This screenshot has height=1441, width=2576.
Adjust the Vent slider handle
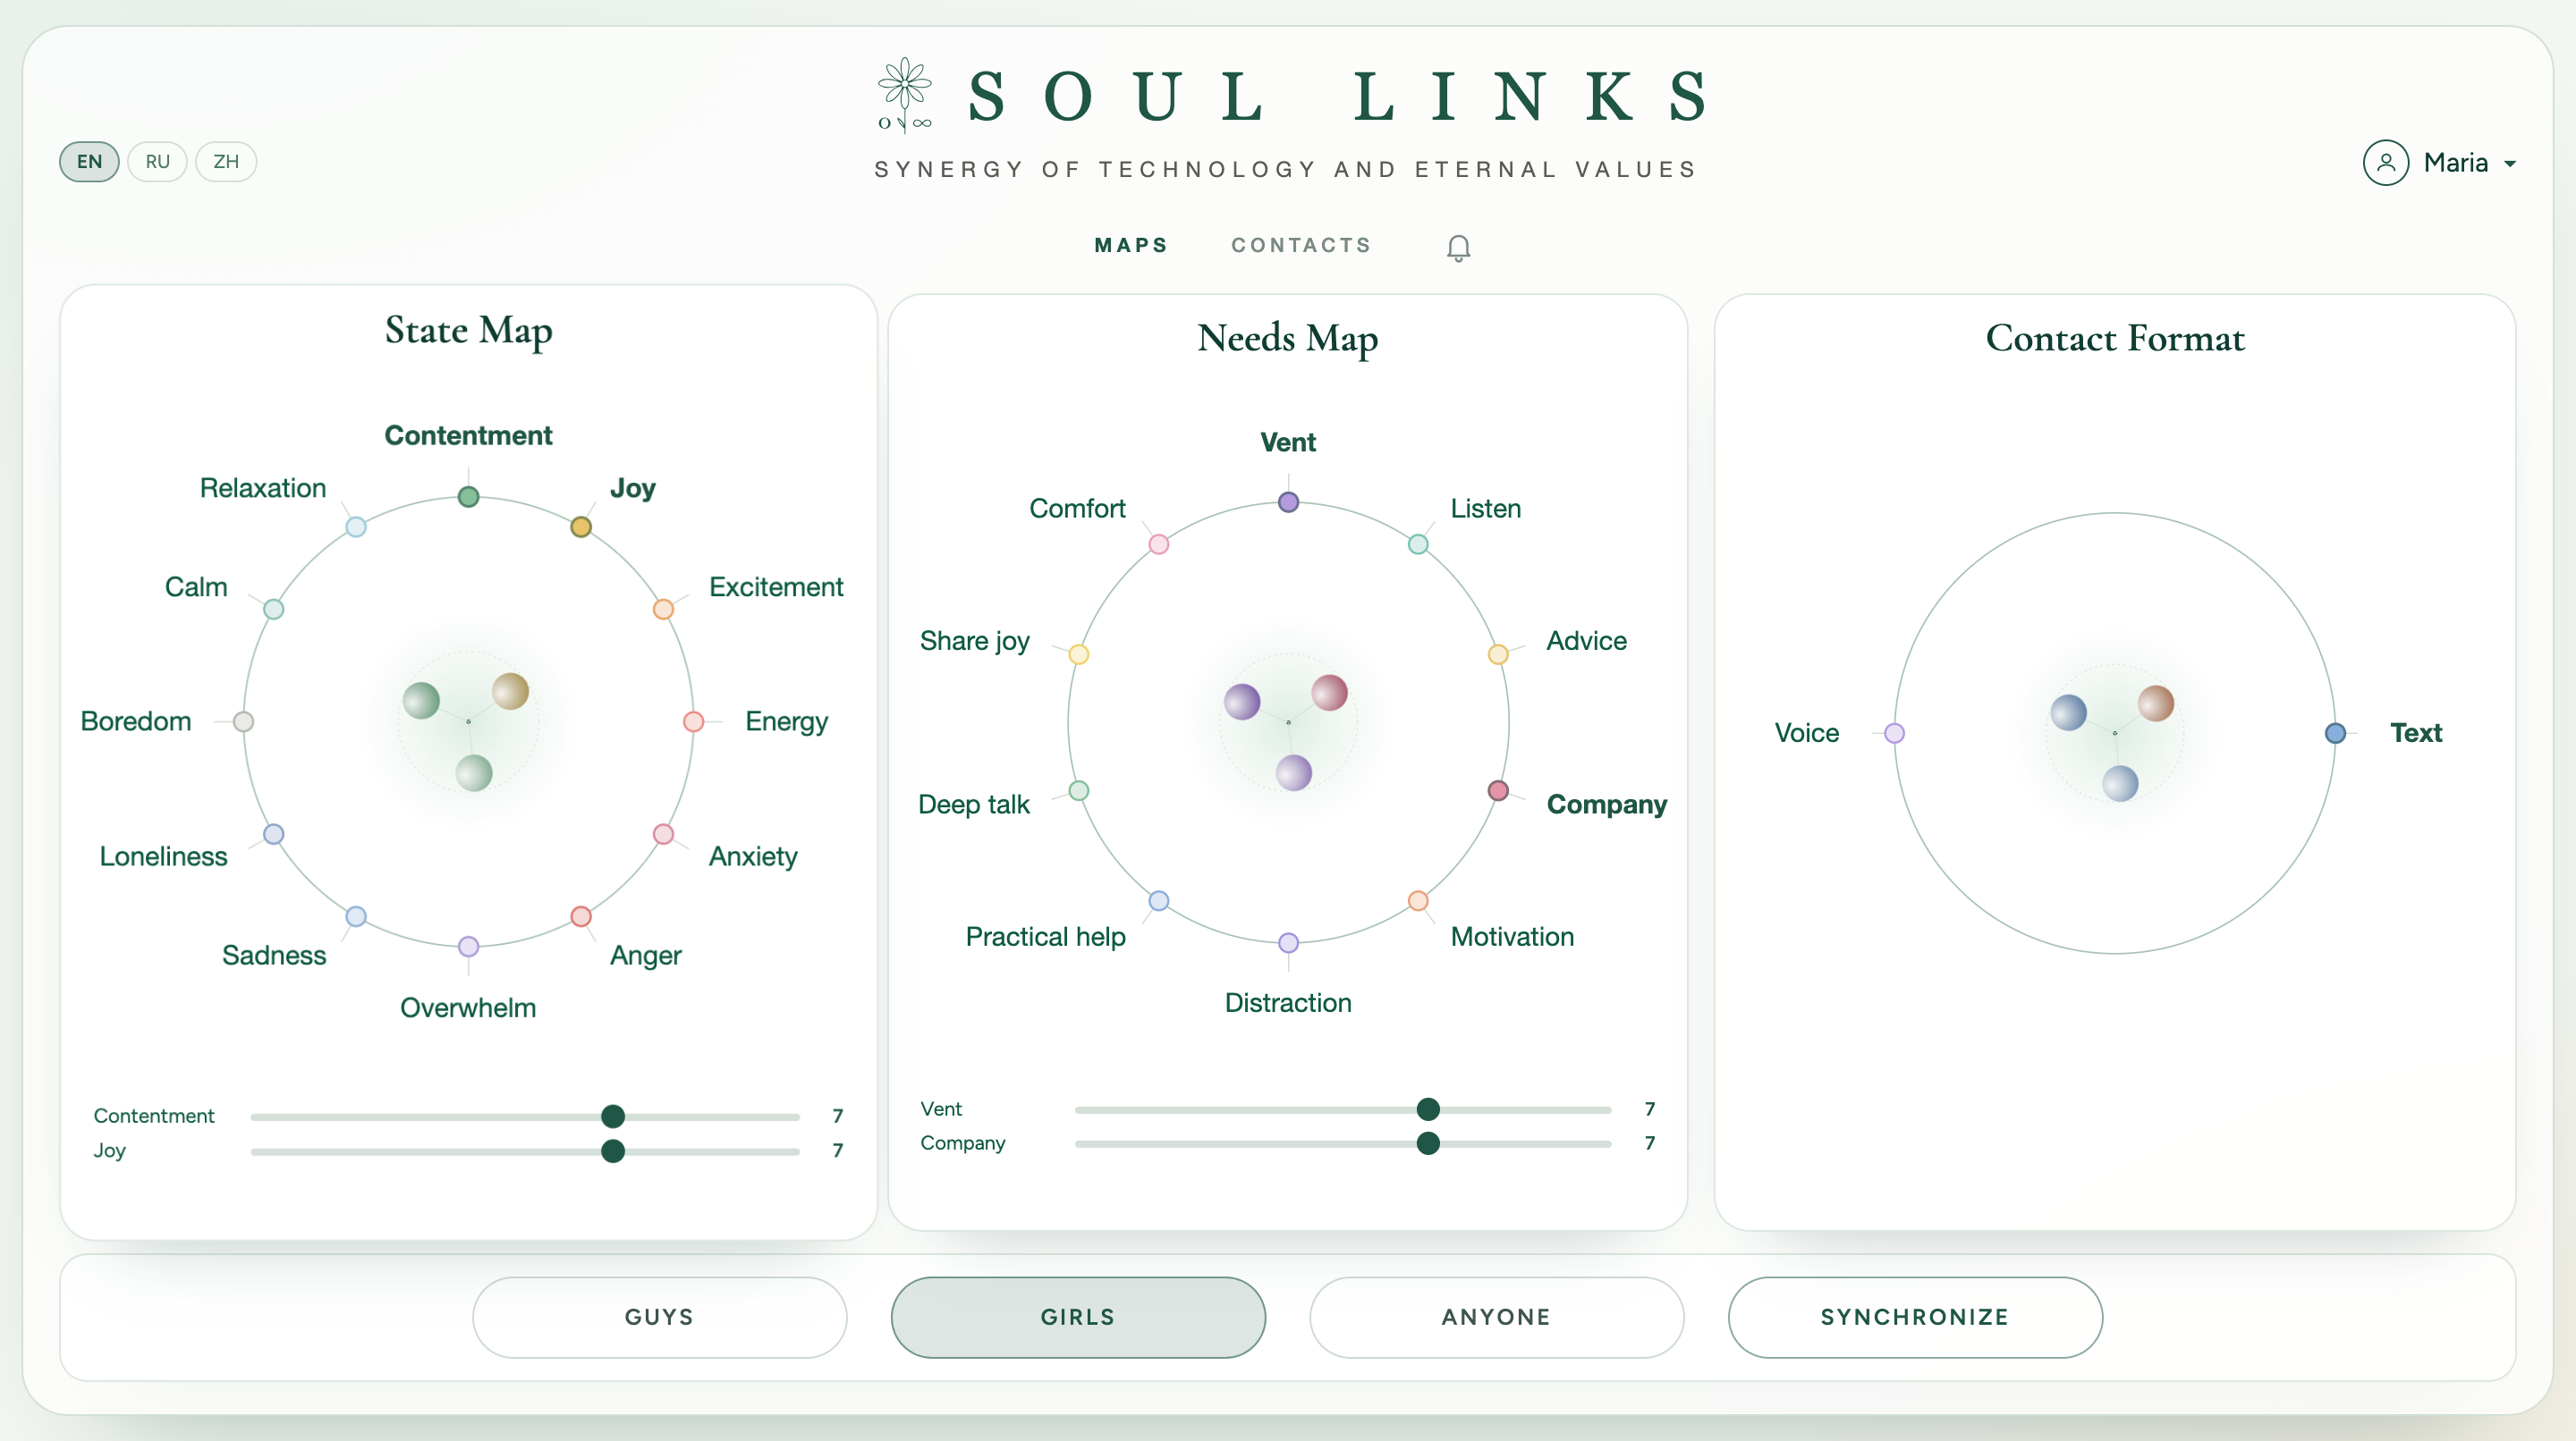(x=1428, y=1109)
